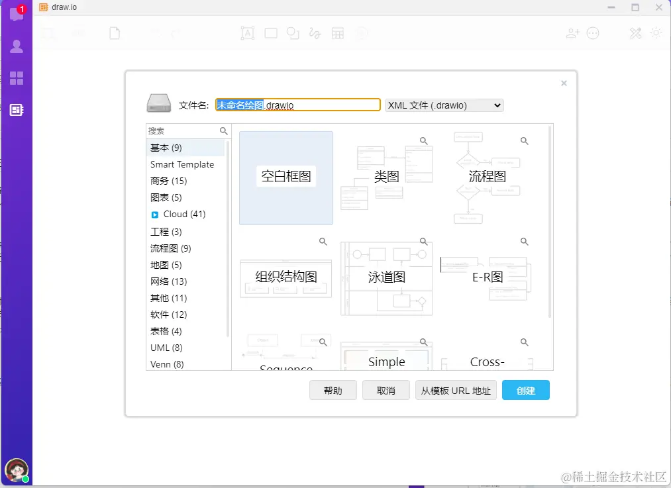Click the 创建 button to create diagram
The width and height of the screenshot is (671, 488).
525,390
